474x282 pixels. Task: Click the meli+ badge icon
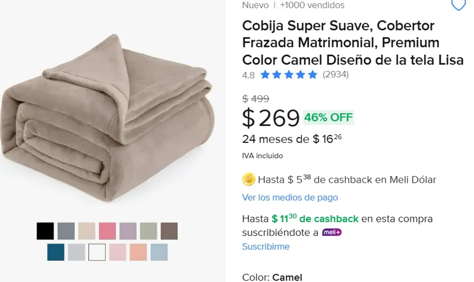(x=332, y=232)
